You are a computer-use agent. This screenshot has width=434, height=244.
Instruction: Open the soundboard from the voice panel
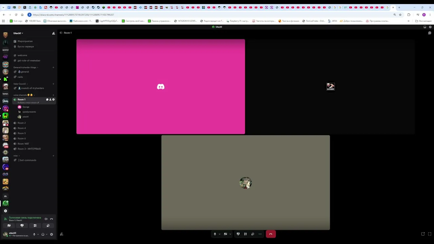pyautogui.click(x=48, y=225)
